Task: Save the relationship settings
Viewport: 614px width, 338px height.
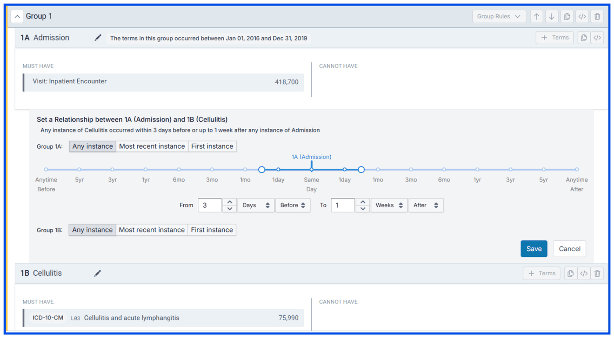Action: coord(534,249)
